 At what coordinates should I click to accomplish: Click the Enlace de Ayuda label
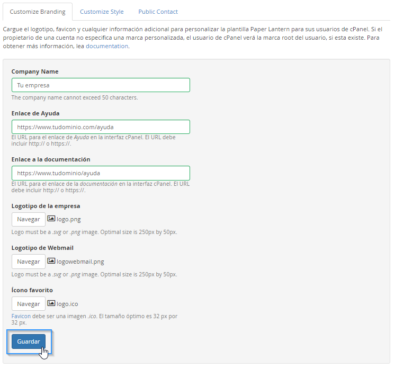click(x=35, y=113)
